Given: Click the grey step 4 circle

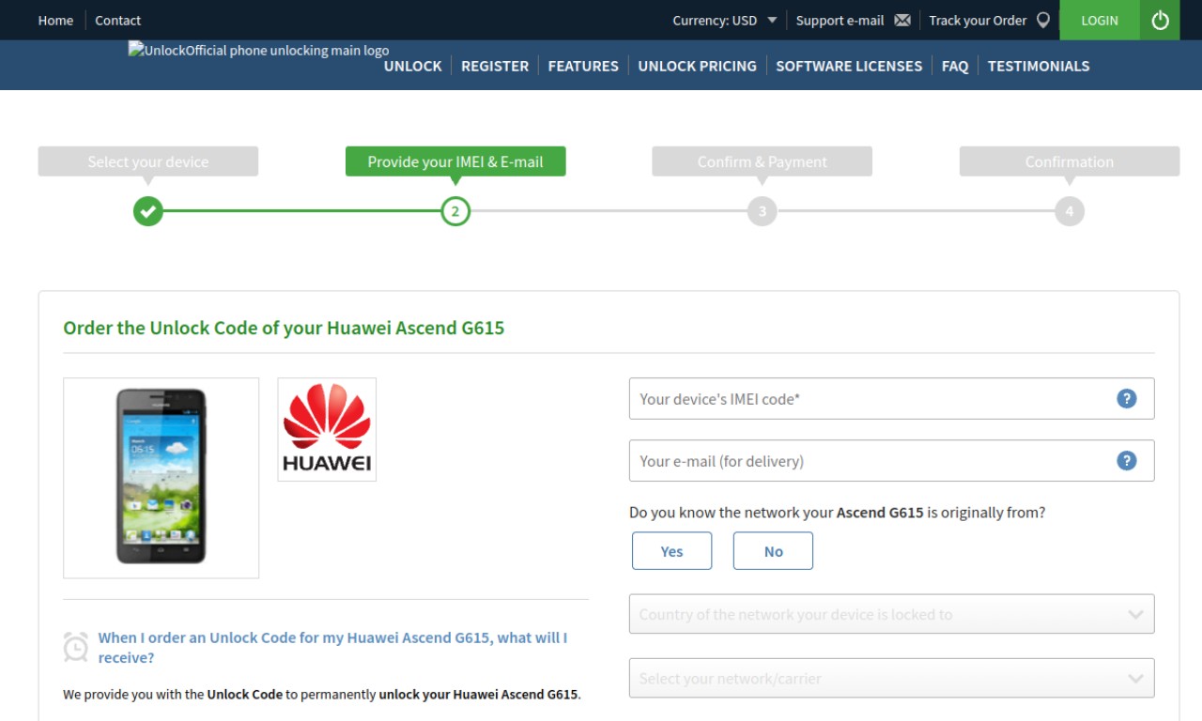Looking at the screenshot, I should pos(1070,211).
